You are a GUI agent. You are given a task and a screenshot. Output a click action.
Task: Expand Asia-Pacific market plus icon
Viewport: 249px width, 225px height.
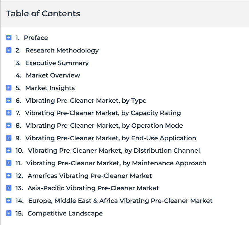coord(9,188)
